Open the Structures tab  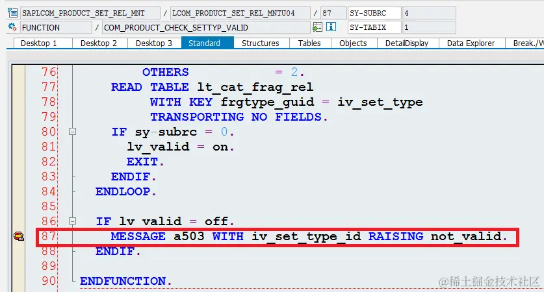(x=261, y=43)
